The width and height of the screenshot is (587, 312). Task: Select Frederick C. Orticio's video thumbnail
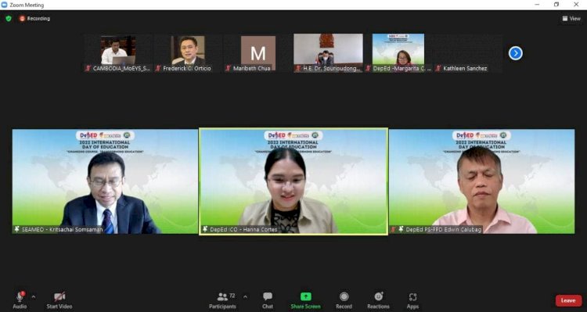pyautogui.click(x=188, y=53)
